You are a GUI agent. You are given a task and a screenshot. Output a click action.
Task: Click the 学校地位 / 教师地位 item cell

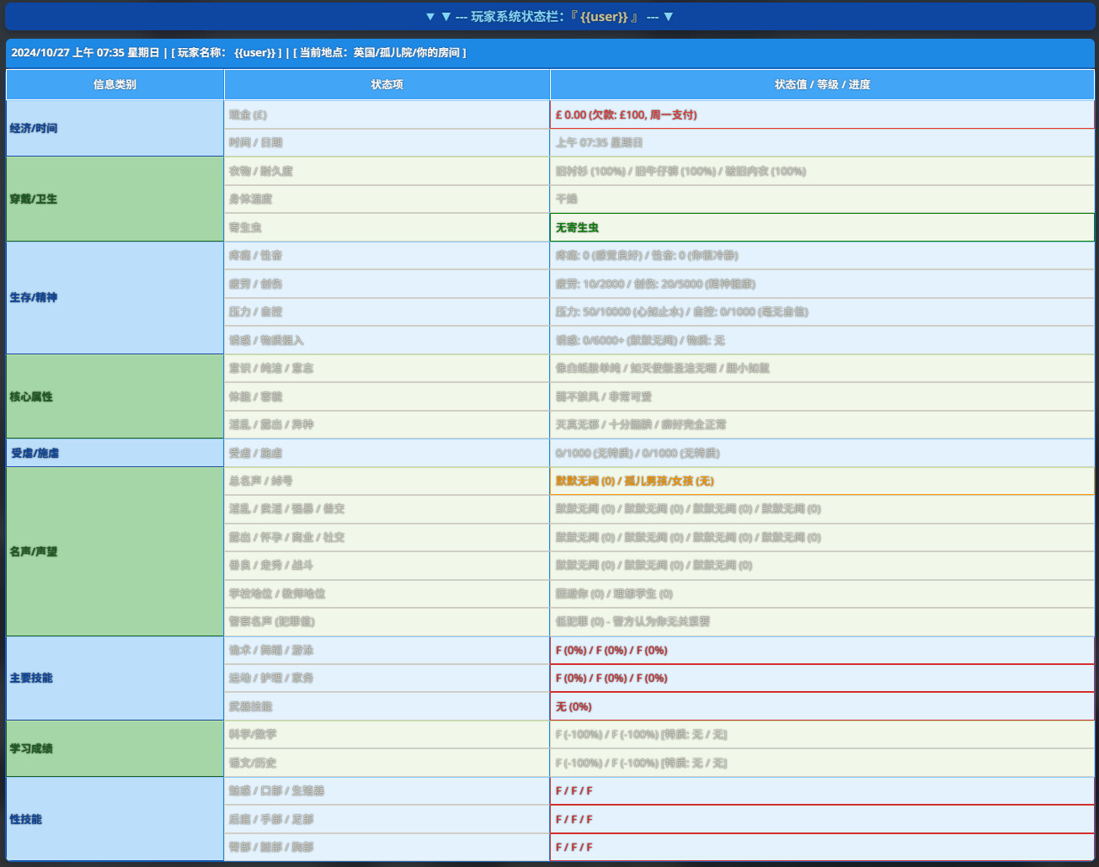pos(387,593)
